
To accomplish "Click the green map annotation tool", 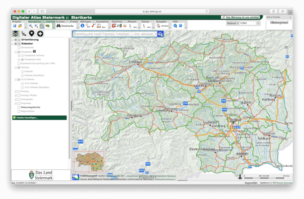I will click(120, 26).
